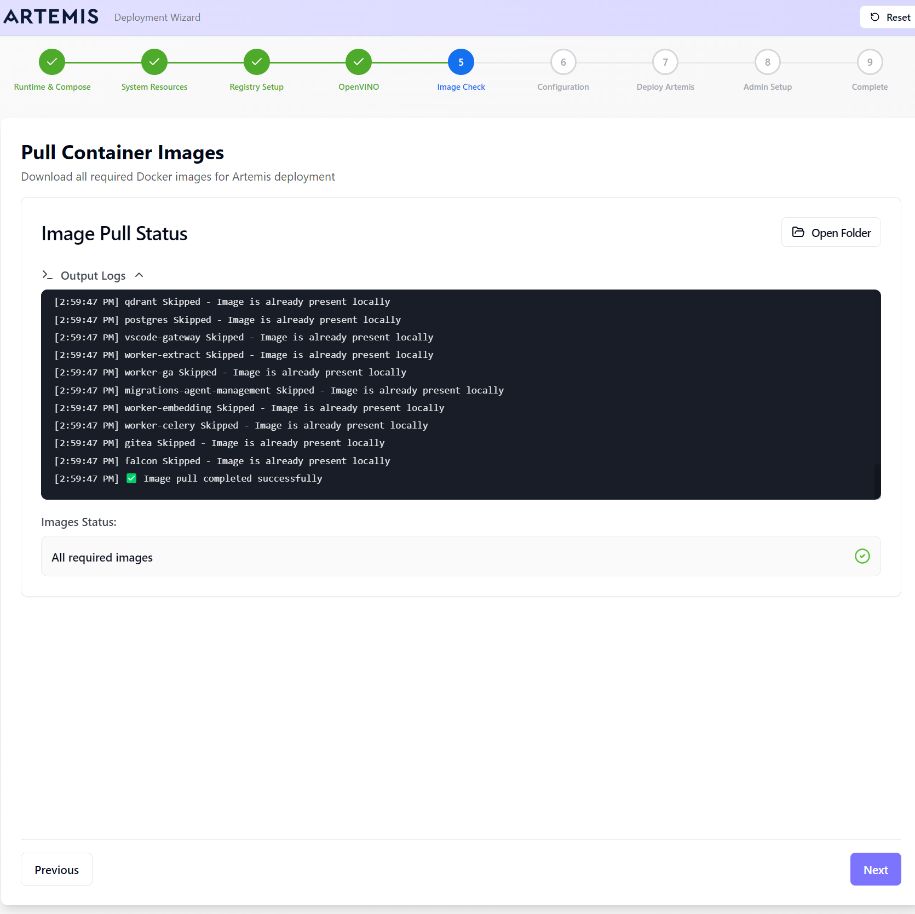This screenshot has height=914, width=915.
Task: Click green checkbox in pull completed log line
Action: coord(131,478)
